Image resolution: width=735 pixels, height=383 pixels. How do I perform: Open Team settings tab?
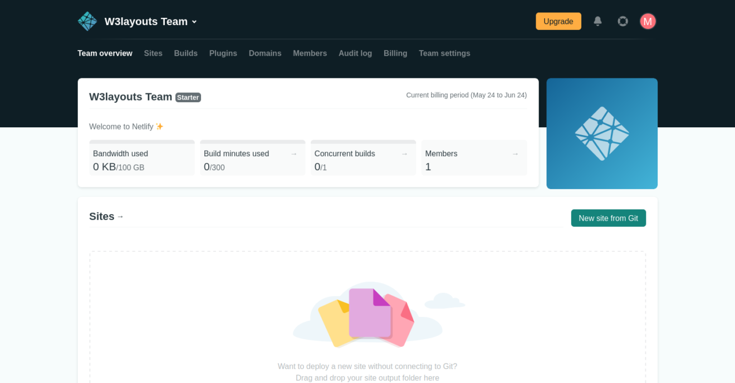[444, 53]
